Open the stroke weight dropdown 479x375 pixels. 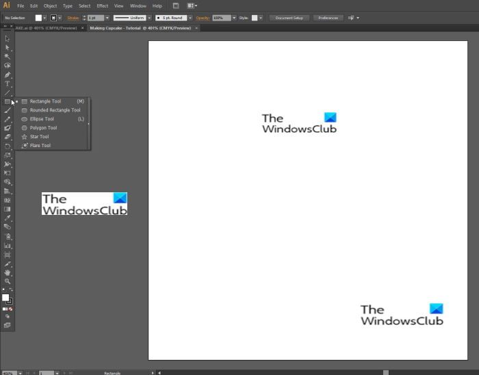coord(107,18)
